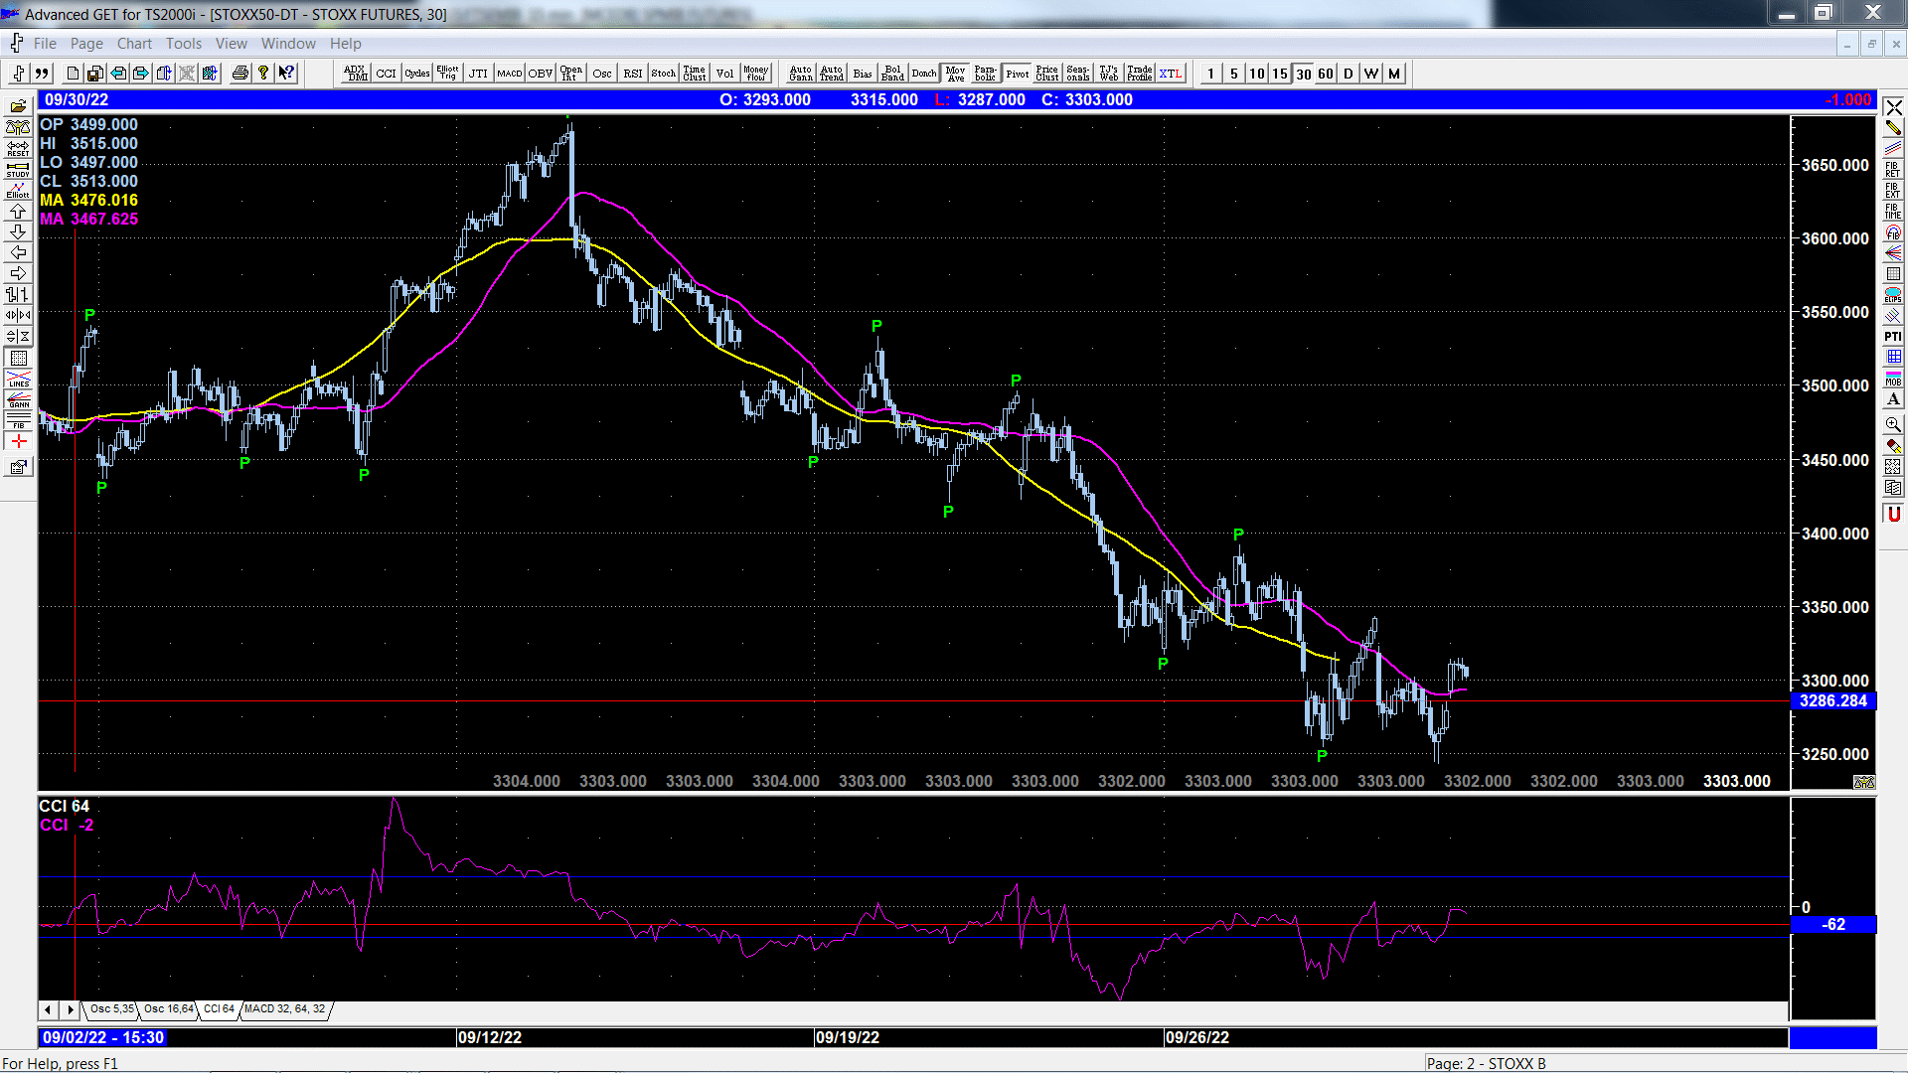Toggle the XTL study

click(x=1171, y=74)
